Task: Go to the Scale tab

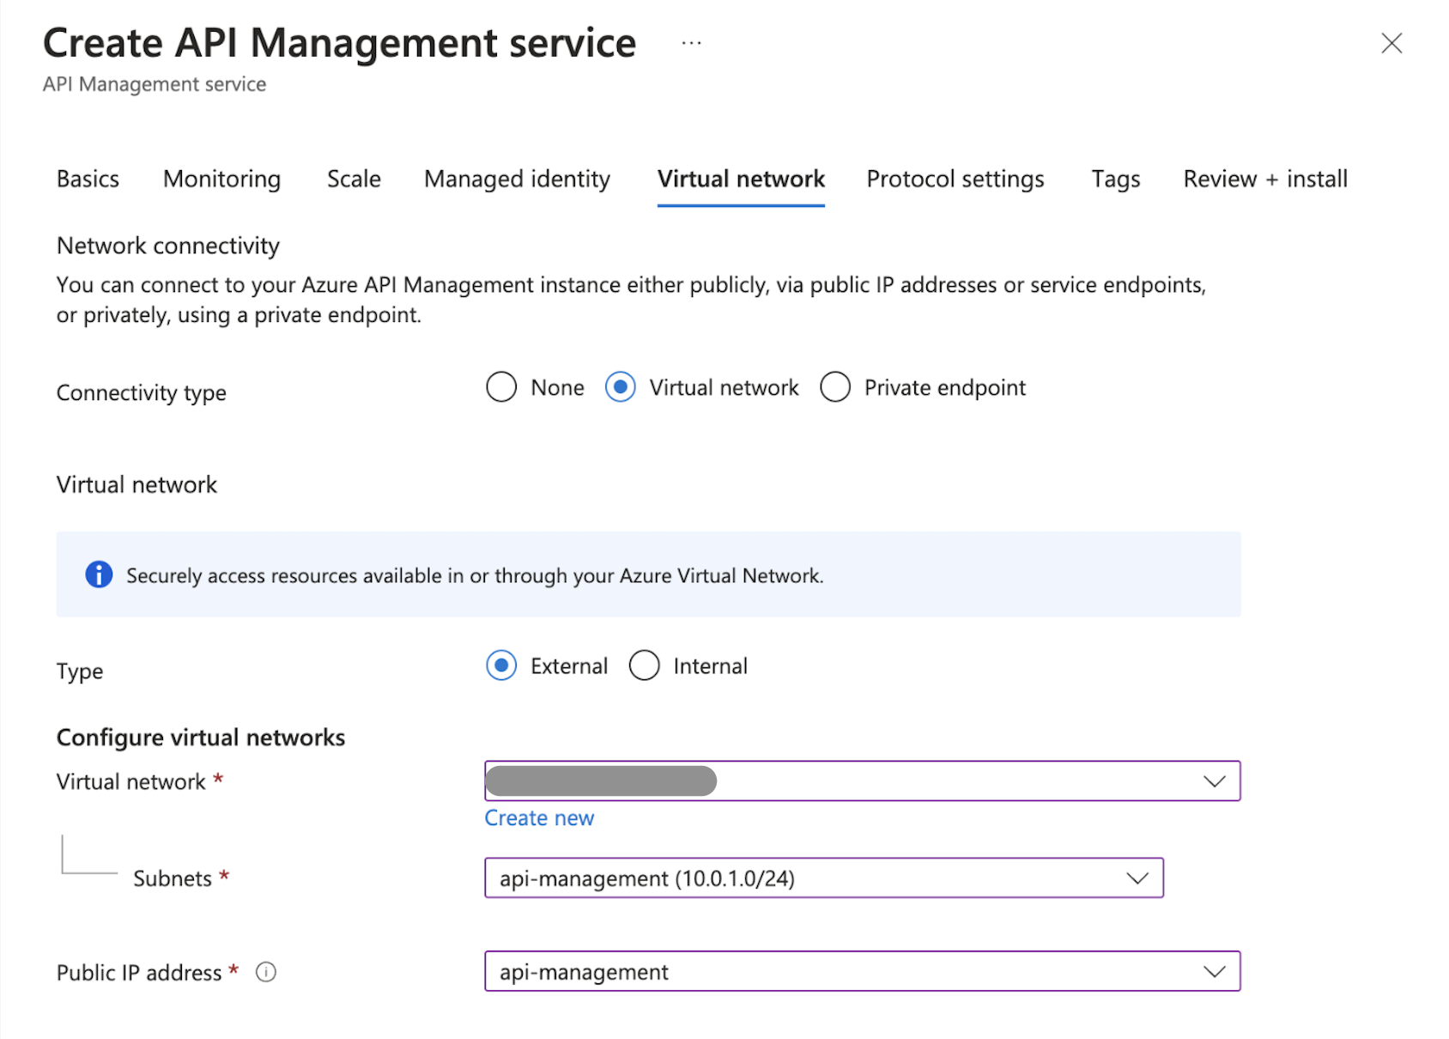Action: pyautogui.click(x=354, y=179)
